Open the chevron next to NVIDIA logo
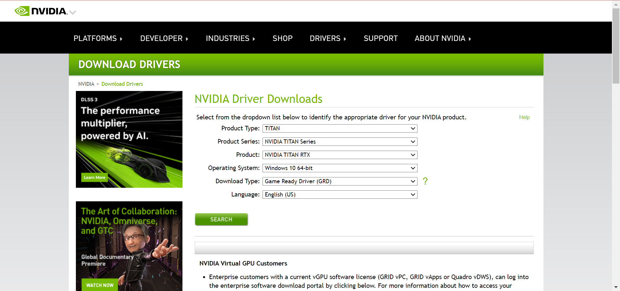 pyautogui.click(x=73, y=13)
